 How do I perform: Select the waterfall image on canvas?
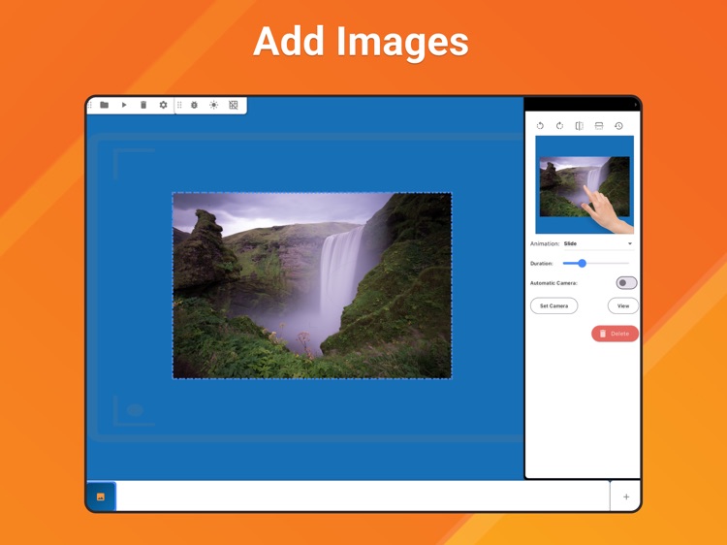pos(312,286)
